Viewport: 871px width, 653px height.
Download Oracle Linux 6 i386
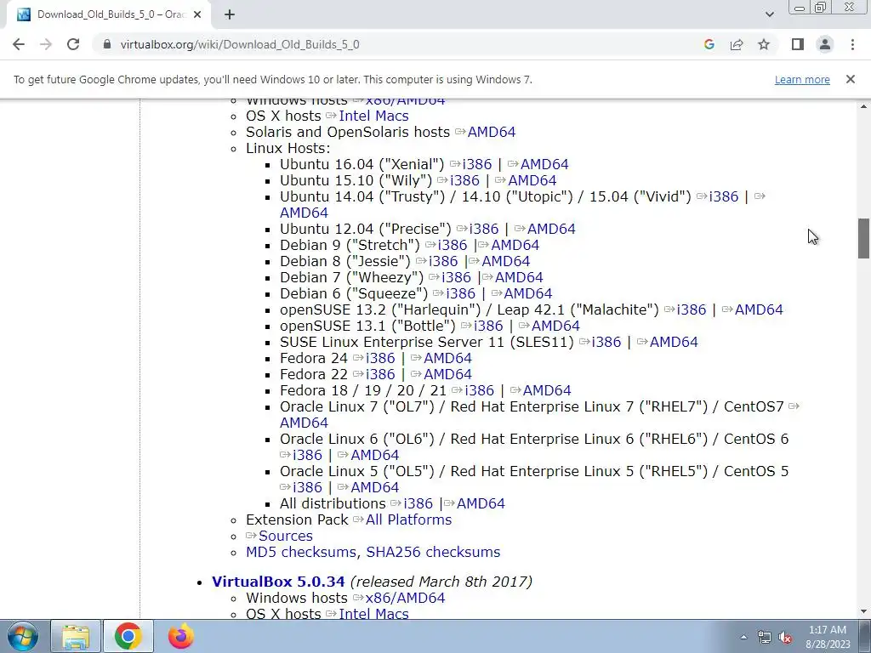click(x=307, y=455)
